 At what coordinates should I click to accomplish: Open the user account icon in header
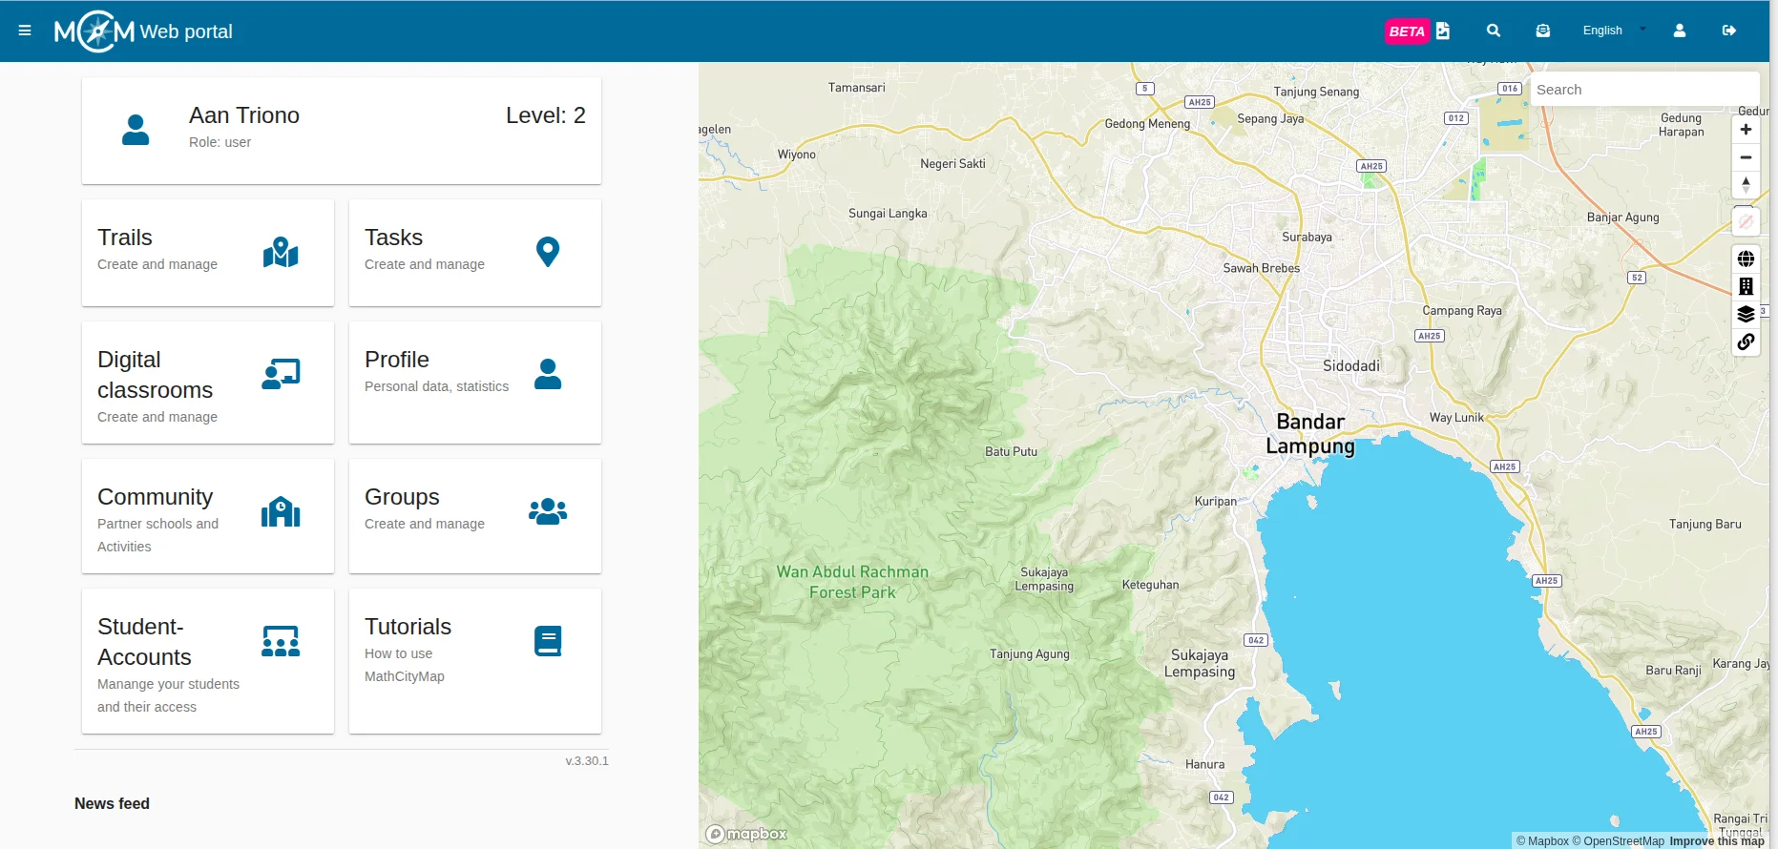point(1680,31)
